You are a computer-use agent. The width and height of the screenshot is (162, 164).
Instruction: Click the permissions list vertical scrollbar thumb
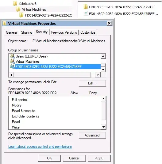point(103,110)
